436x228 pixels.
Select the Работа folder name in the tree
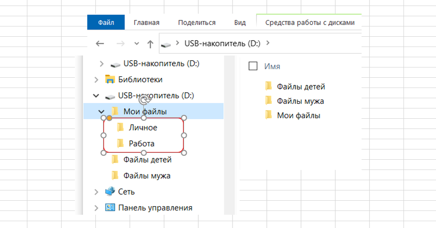pos(141,143)
